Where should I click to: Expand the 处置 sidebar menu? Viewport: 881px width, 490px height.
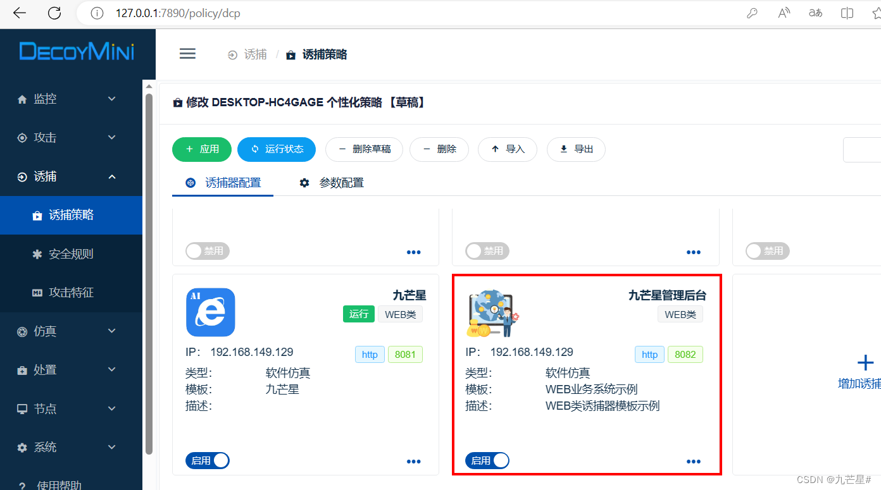[x=71, y=370]
